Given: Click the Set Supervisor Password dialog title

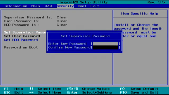Looking at the screenshot, I should pyautogui.click(x=85, y=36).
